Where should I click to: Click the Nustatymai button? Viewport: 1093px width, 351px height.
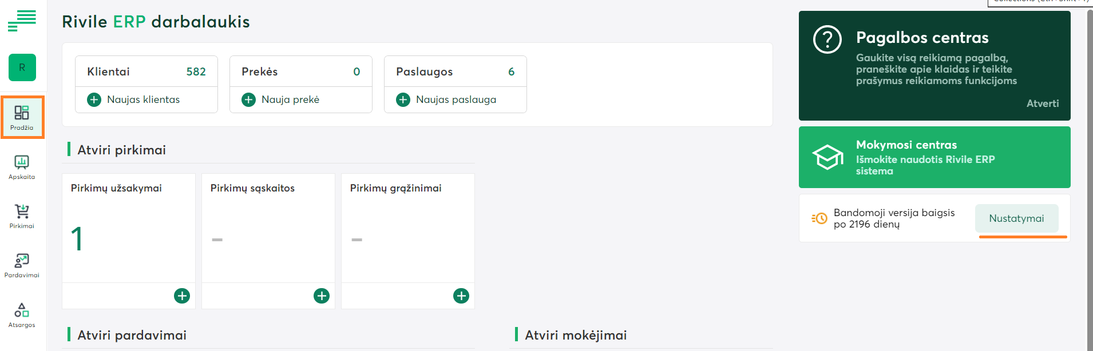point(1016,218)
